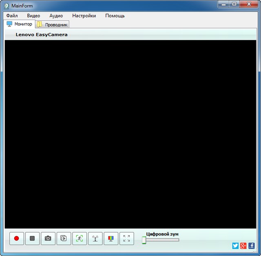Click the black camera preview area
This screenshot has width=261, height=256.
click(x=130, y=134)
